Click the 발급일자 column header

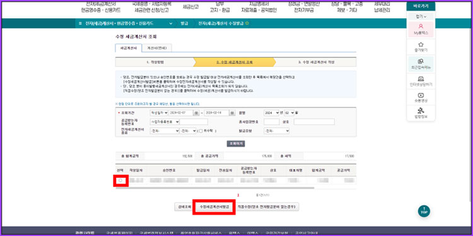[202, 170]
